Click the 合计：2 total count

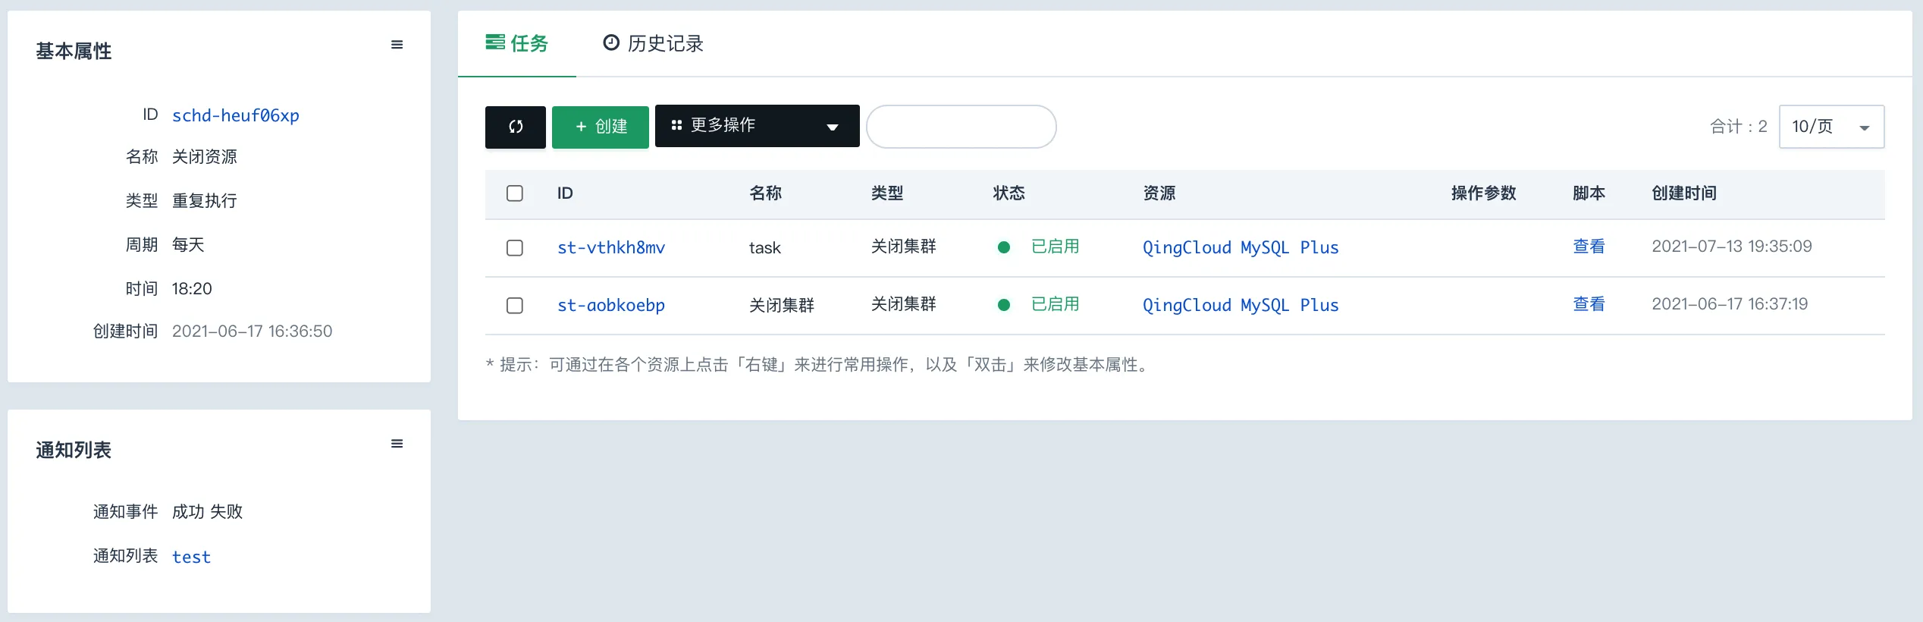coord(1738,127)
